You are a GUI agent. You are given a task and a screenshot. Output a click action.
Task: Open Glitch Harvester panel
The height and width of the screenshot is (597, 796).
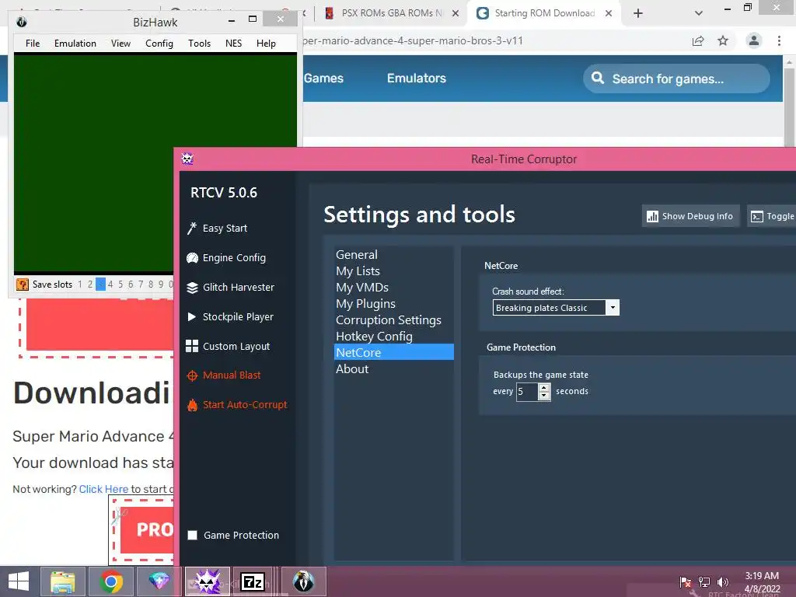(x=230, y=288)
